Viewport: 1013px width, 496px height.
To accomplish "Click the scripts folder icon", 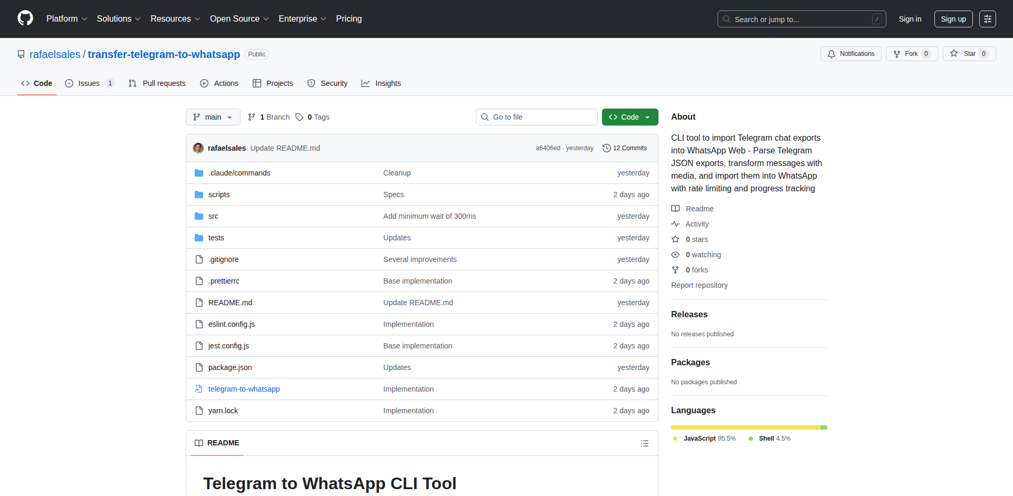I will [x=199, y=194].
